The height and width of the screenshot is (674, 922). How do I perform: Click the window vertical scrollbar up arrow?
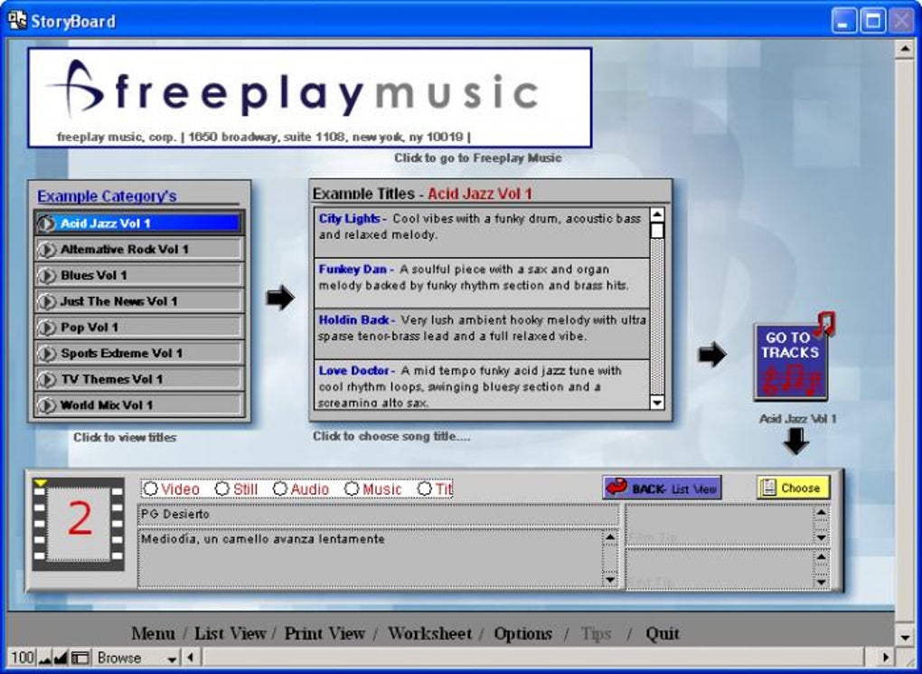(904, 49)
